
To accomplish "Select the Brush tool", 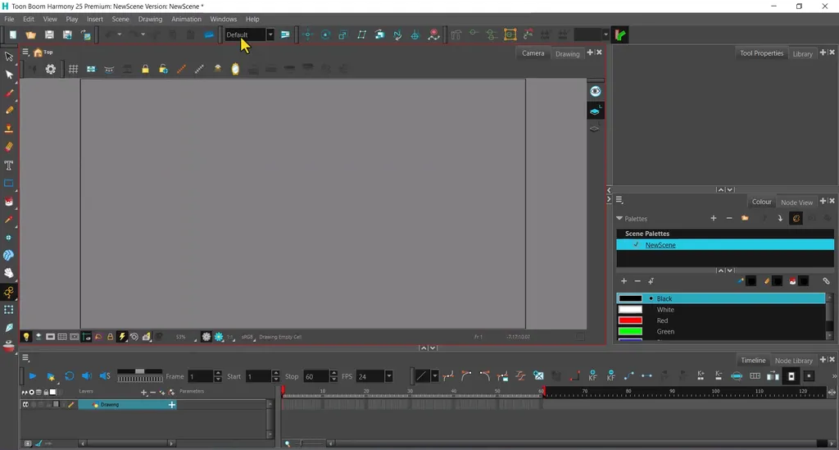I will pyautogui.click(x=8, y=93).
